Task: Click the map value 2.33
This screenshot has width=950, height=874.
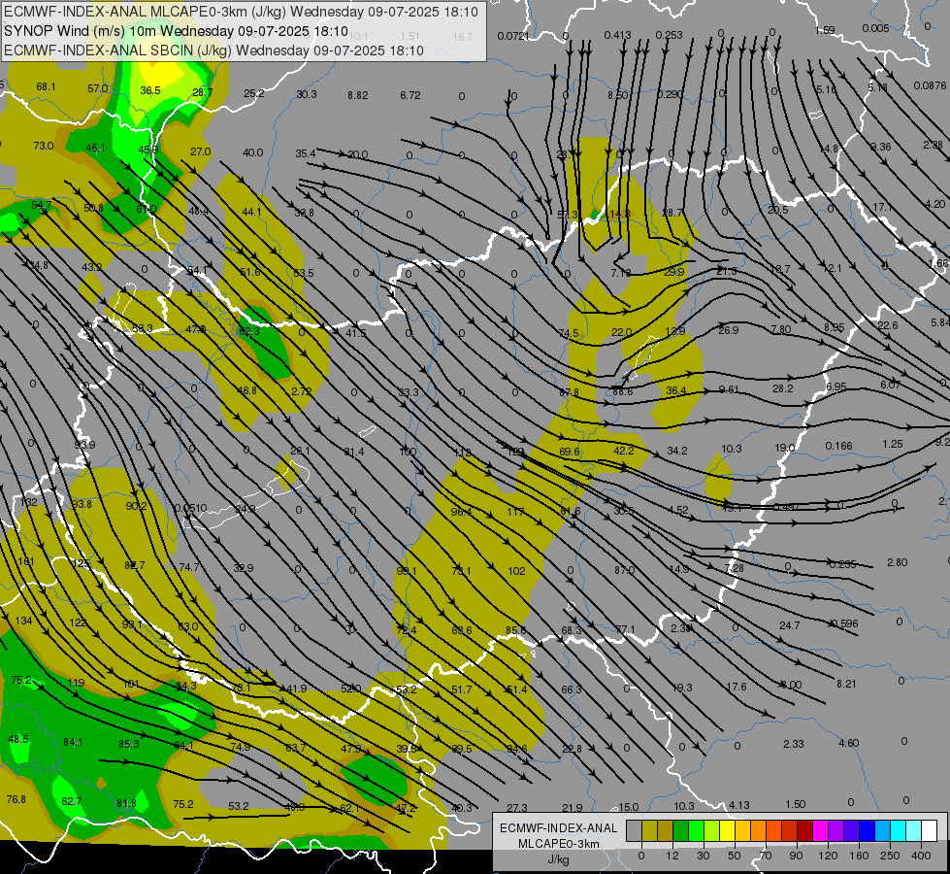Action: click(x=794, y=744)
